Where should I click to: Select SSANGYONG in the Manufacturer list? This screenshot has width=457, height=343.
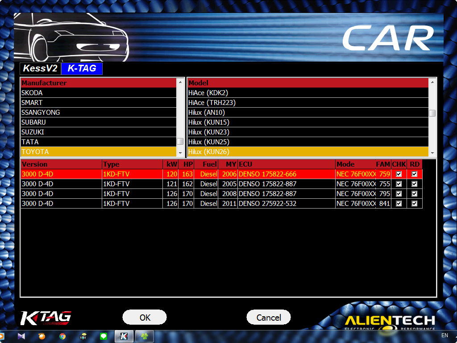[99, 113]
